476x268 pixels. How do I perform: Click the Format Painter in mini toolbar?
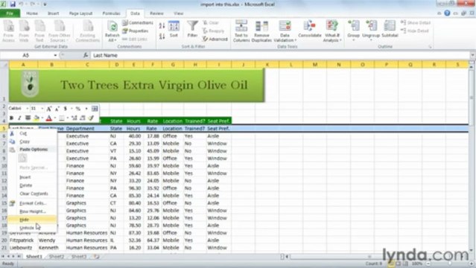pos(91,118)
